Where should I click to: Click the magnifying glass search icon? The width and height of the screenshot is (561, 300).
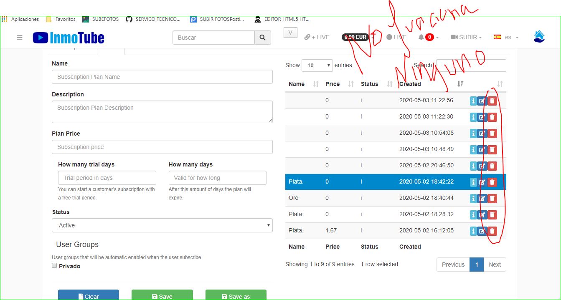[262, 37]
